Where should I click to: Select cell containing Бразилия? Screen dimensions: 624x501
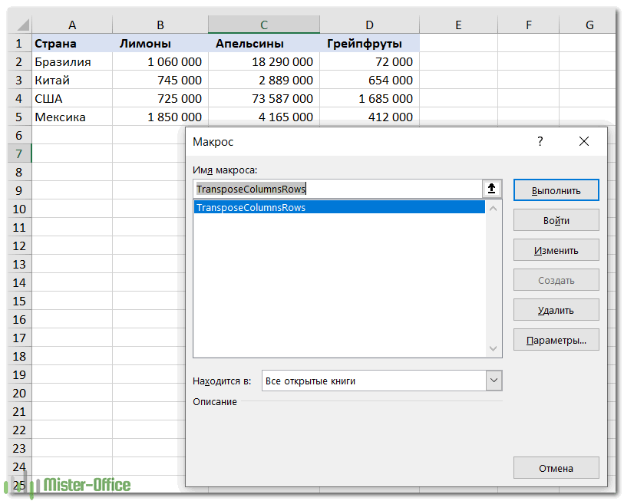point(72,62)
